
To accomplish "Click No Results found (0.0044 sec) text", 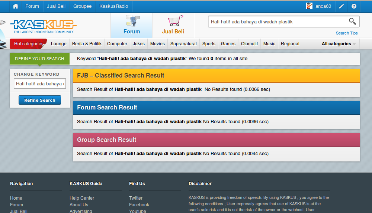I will 236,154.
